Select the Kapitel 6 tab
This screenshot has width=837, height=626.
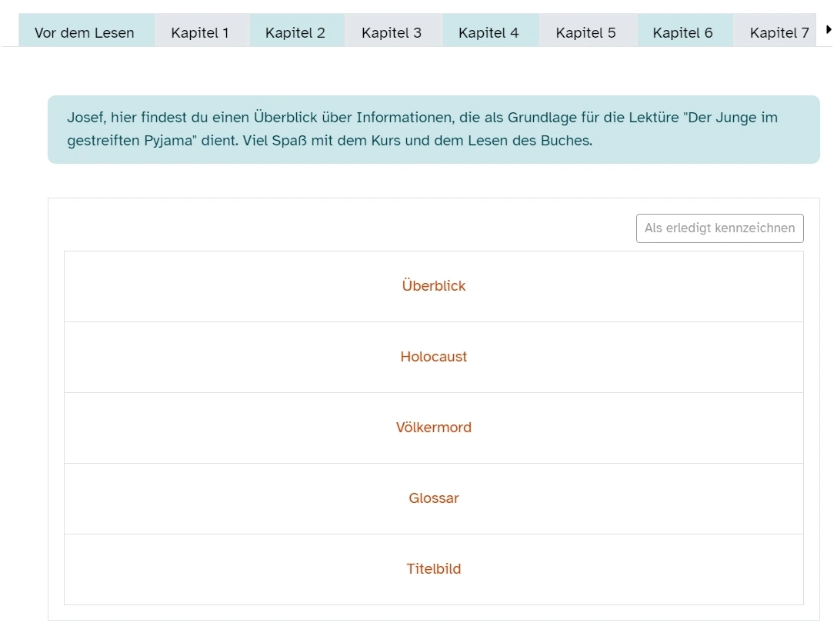(x=682, y=32)
